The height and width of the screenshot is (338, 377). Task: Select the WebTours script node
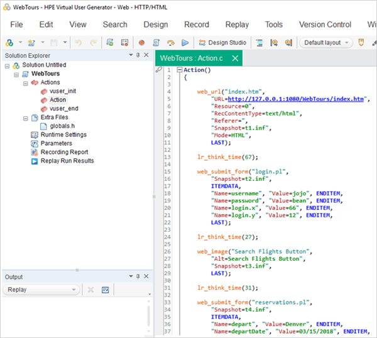45,74
